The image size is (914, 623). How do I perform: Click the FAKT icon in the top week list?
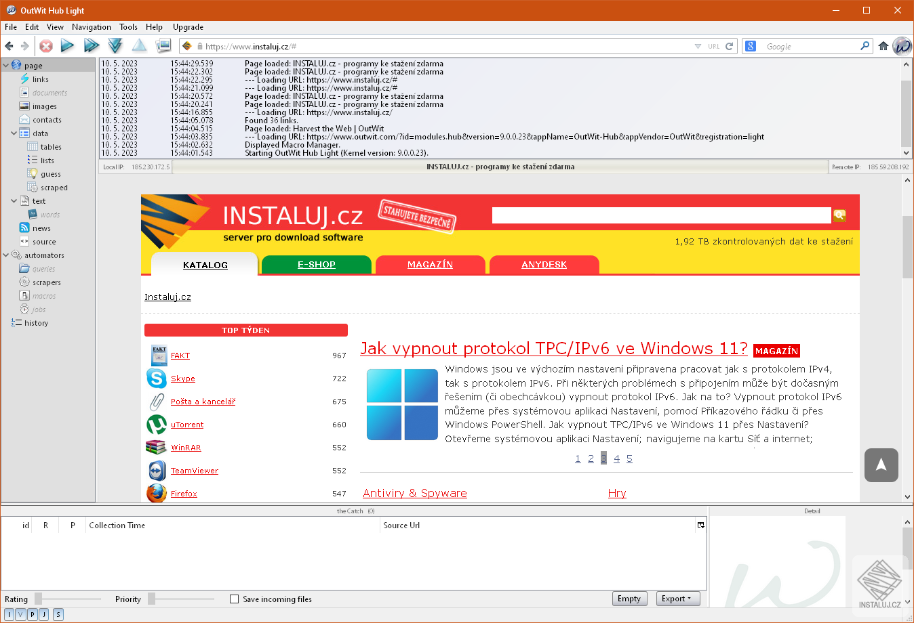(x=159, y=356)
